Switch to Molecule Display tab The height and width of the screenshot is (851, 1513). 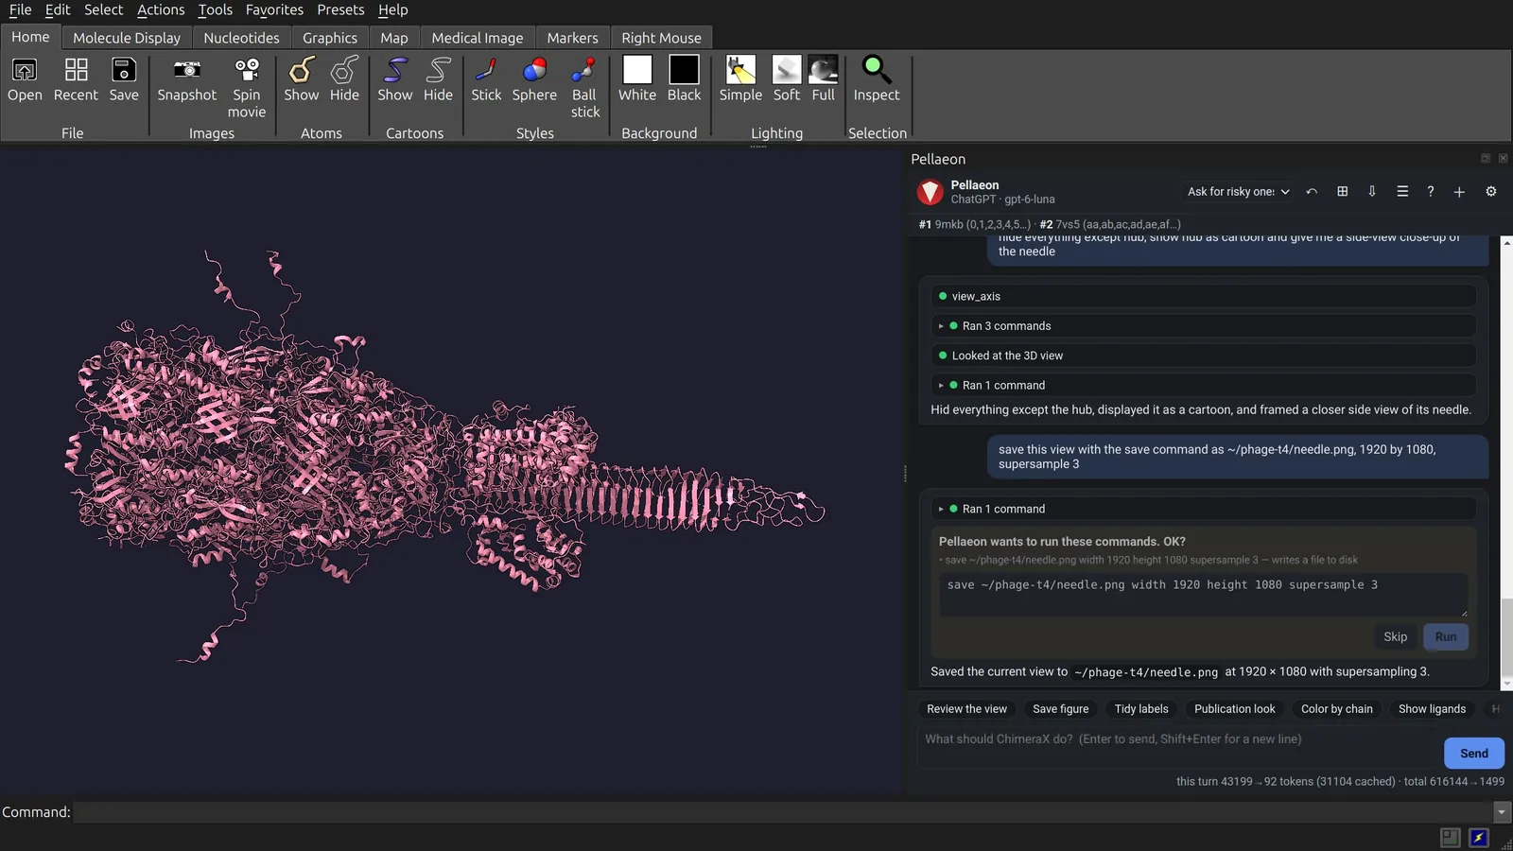pyautogui.click(x=127, y=38)
